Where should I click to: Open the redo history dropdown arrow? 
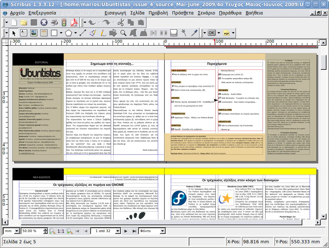coord(114,22)
